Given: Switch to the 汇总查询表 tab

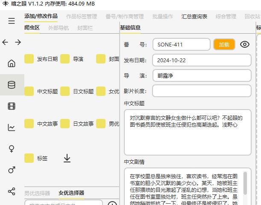Looking at the screenshot, I should [194, 17].
